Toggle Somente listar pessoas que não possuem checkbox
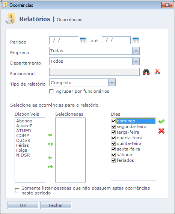This screenshot has width=175, height=214. tap(17, 190)
